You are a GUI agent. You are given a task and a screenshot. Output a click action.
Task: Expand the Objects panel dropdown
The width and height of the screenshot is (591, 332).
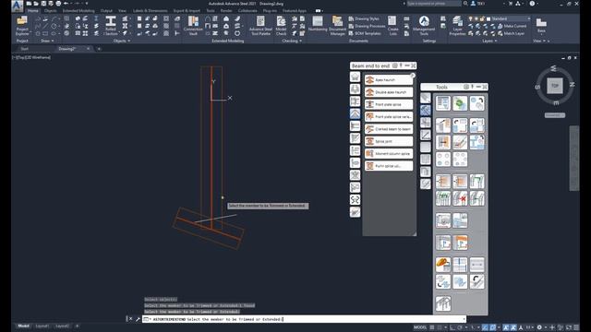click(122, 41)
